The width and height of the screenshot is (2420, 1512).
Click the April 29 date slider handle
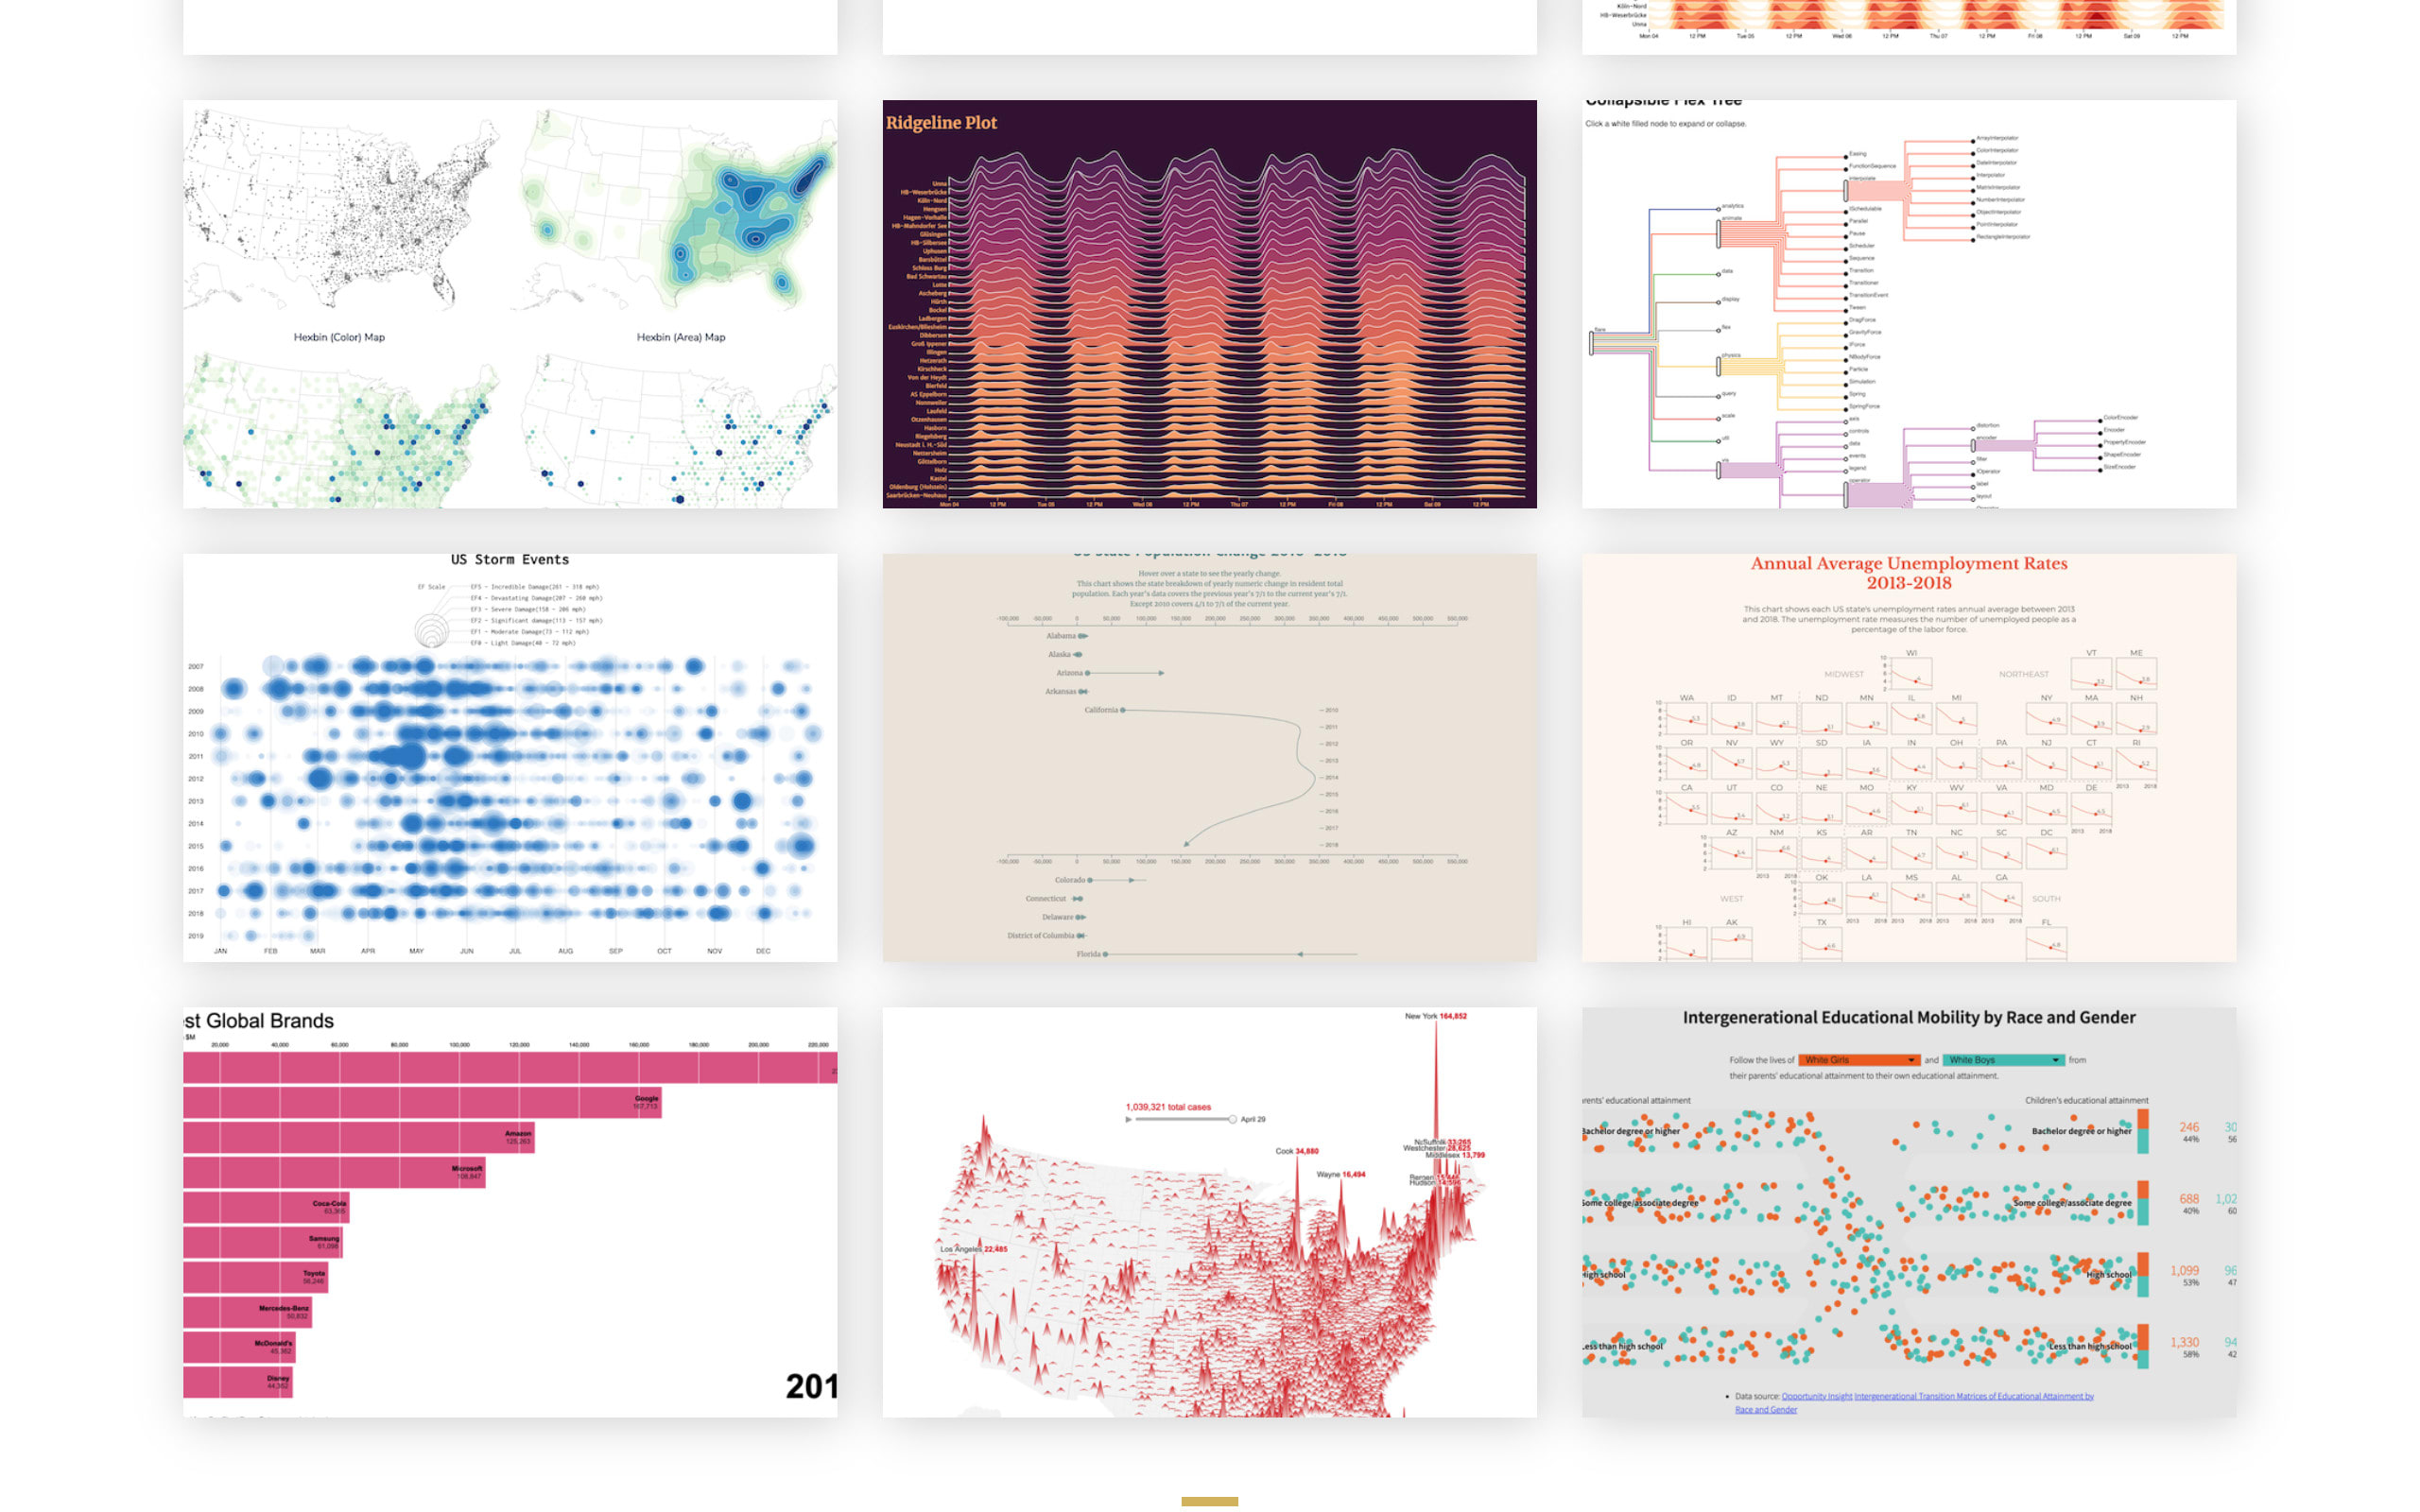[x=1233, y=1120]
